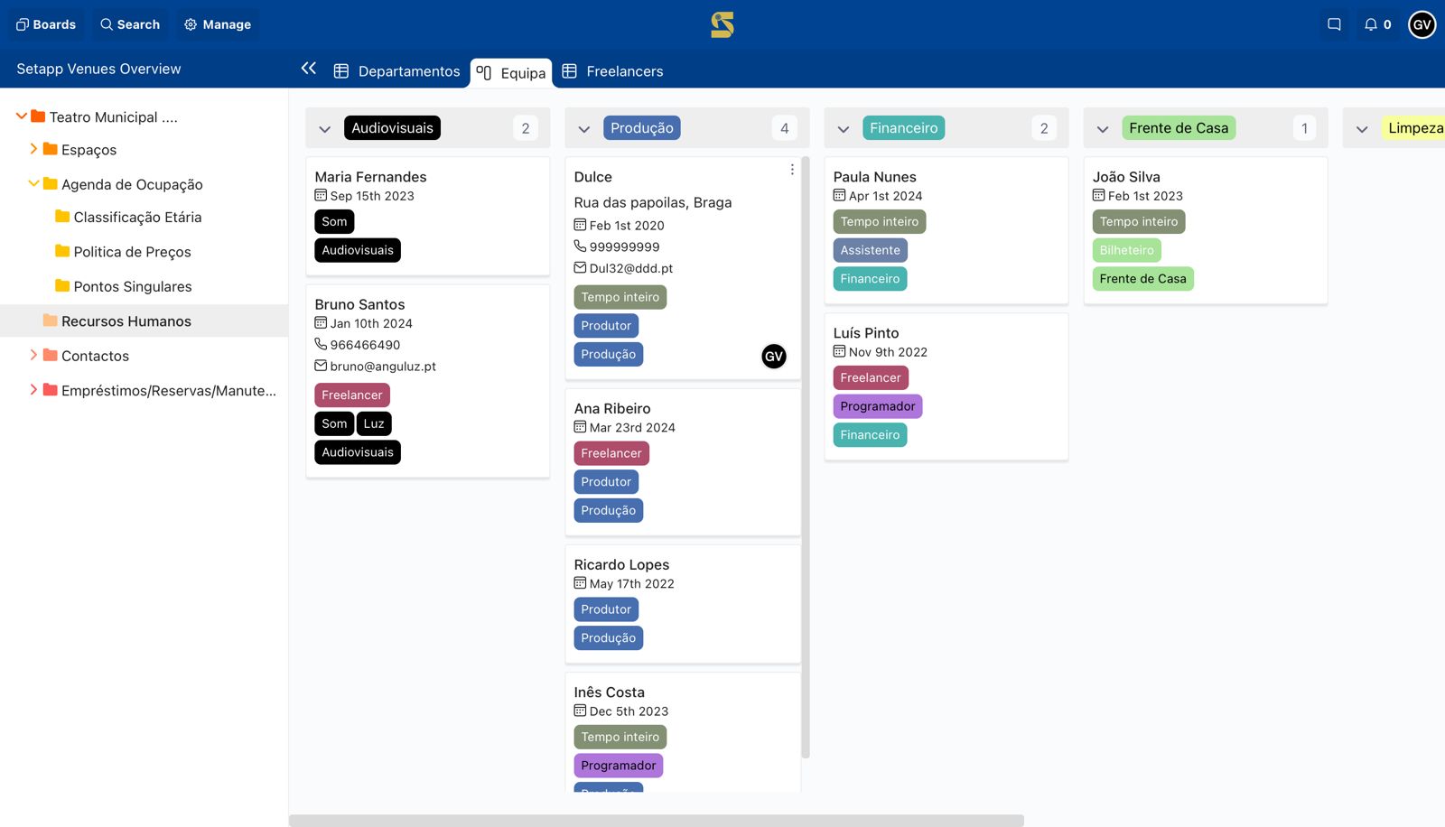Select the GV avatar on Dulce's card
This screenshot has height=827, width=1445.
point(774,357)
